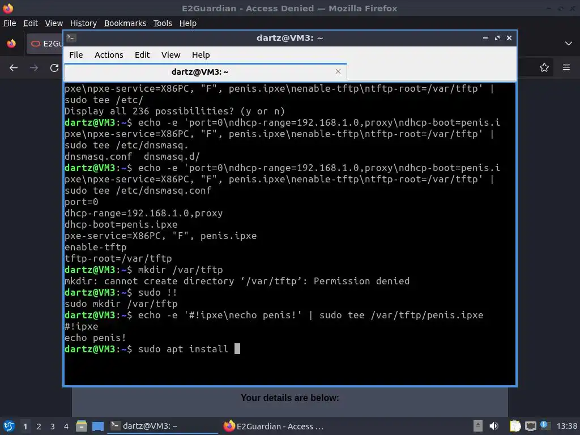Viewport: 580px width, 435px height.
Task: Open the terminal Actions menu
Action: (x=109, y=55)
